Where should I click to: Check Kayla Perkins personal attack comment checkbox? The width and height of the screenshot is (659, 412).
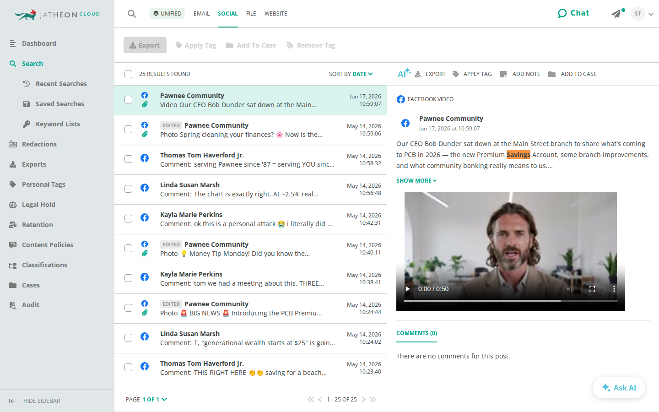pyautogui.click(x=129, y=218)
